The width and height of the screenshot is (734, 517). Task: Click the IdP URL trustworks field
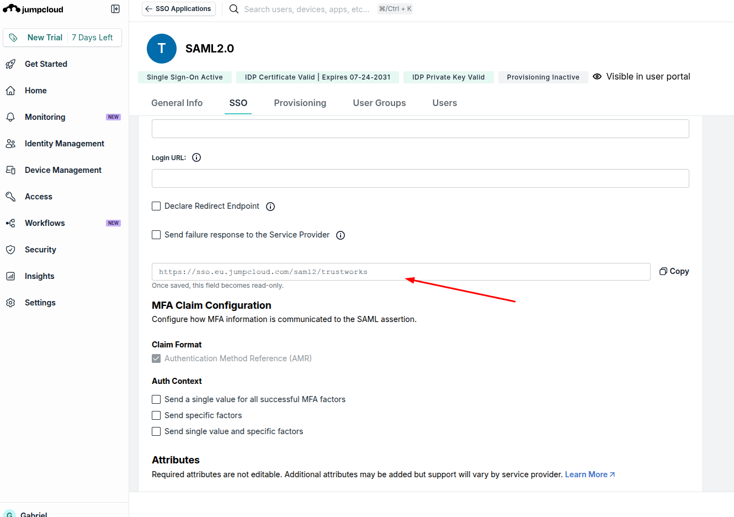tap(401, 272)
